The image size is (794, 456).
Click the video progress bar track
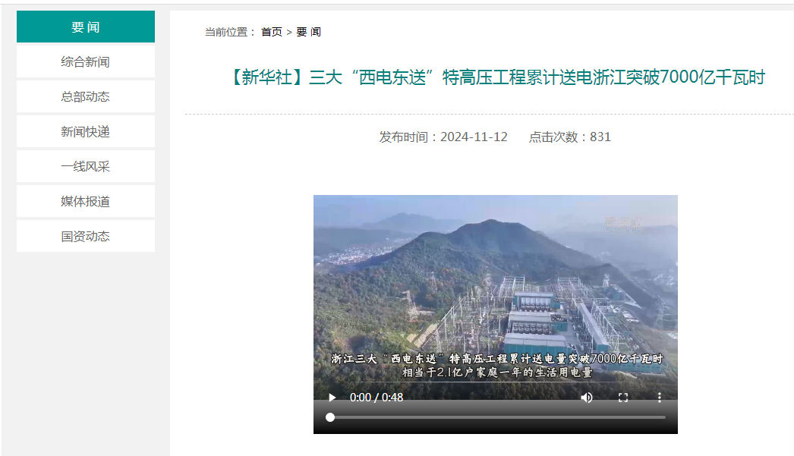pyautogui.click(x=498, y=417)
